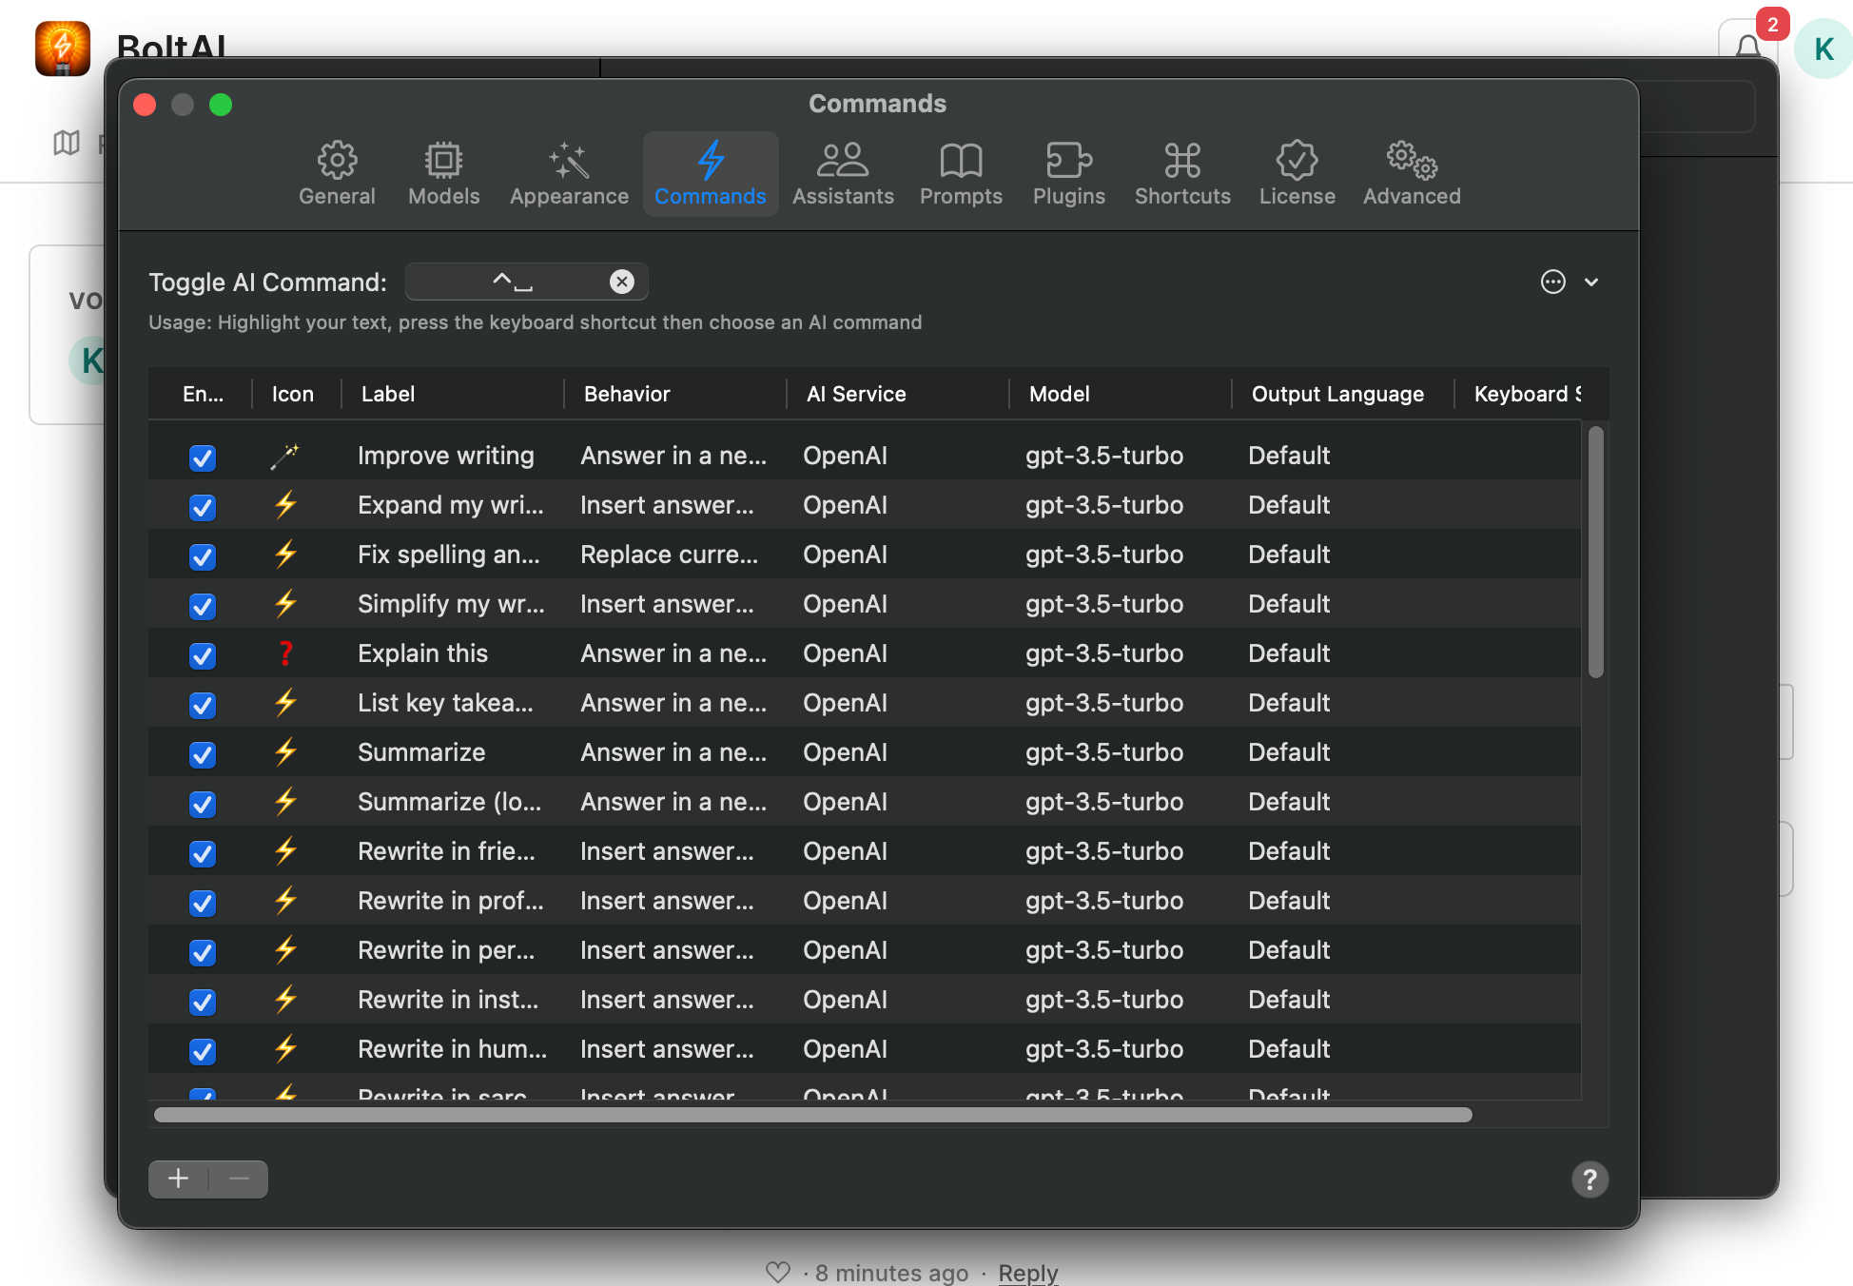Click the bolt icon for Rewrite in friendly
This screenshot has width=1853, height=1286.
click(285, 850)
